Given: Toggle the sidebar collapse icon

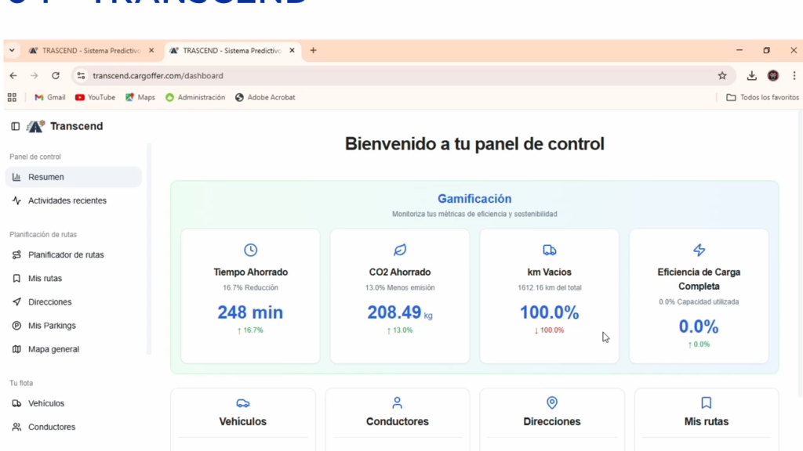Looking at the screenshot, I should pos(15,126).
